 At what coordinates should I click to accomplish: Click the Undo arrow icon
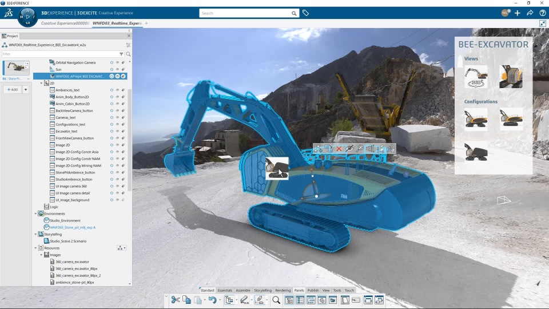pyautogui.click(x=212, y=300)
